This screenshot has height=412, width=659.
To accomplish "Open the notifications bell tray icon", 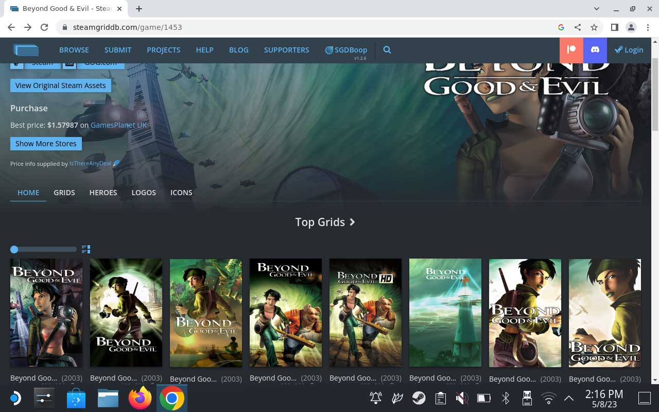I will (x=376, y=398).
